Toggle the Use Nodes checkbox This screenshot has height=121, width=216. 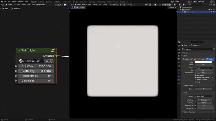click(x=37, y=5)
